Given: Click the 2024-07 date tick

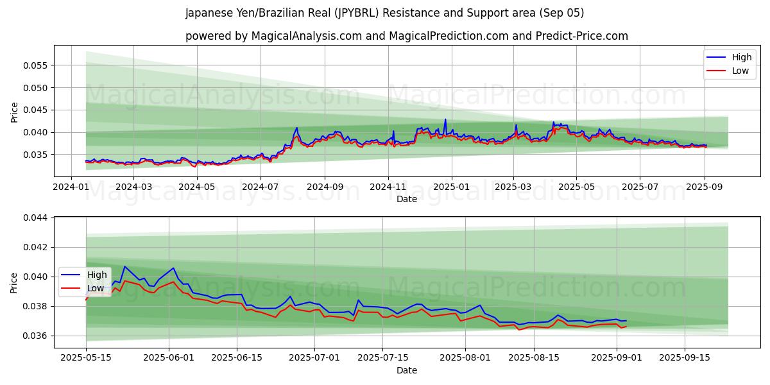Looking at the screenshot, I should click(261, 187).
